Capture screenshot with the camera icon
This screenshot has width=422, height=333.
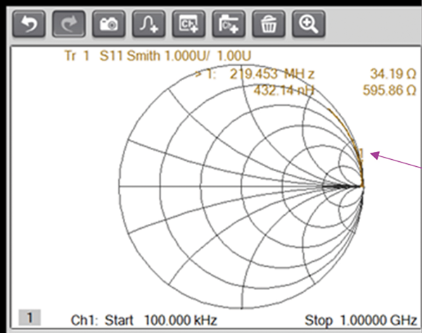110,25
